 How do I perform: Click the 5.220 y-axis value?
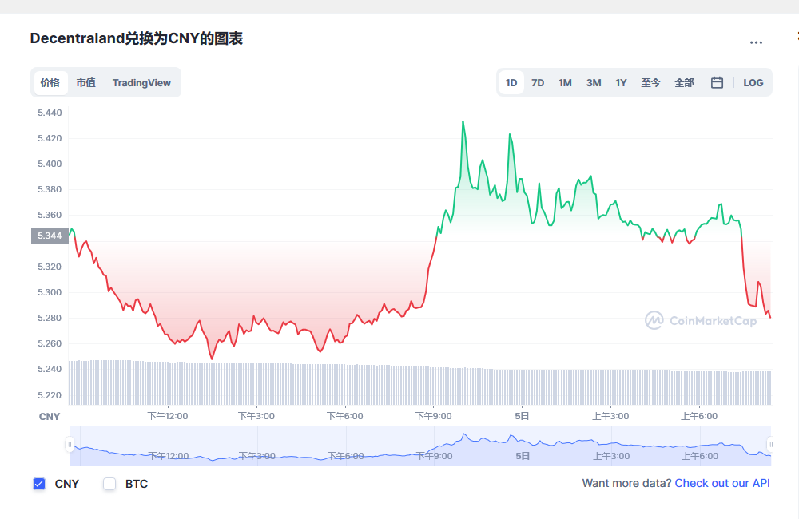[x=50, y=395]
